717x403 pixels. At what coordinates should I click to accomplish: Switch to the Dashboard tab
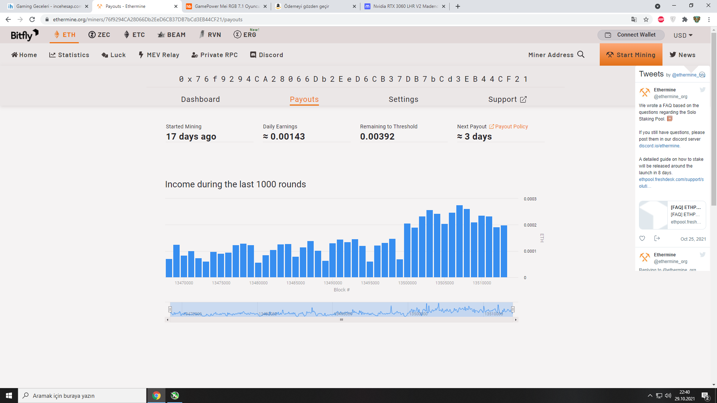point(200,99)
